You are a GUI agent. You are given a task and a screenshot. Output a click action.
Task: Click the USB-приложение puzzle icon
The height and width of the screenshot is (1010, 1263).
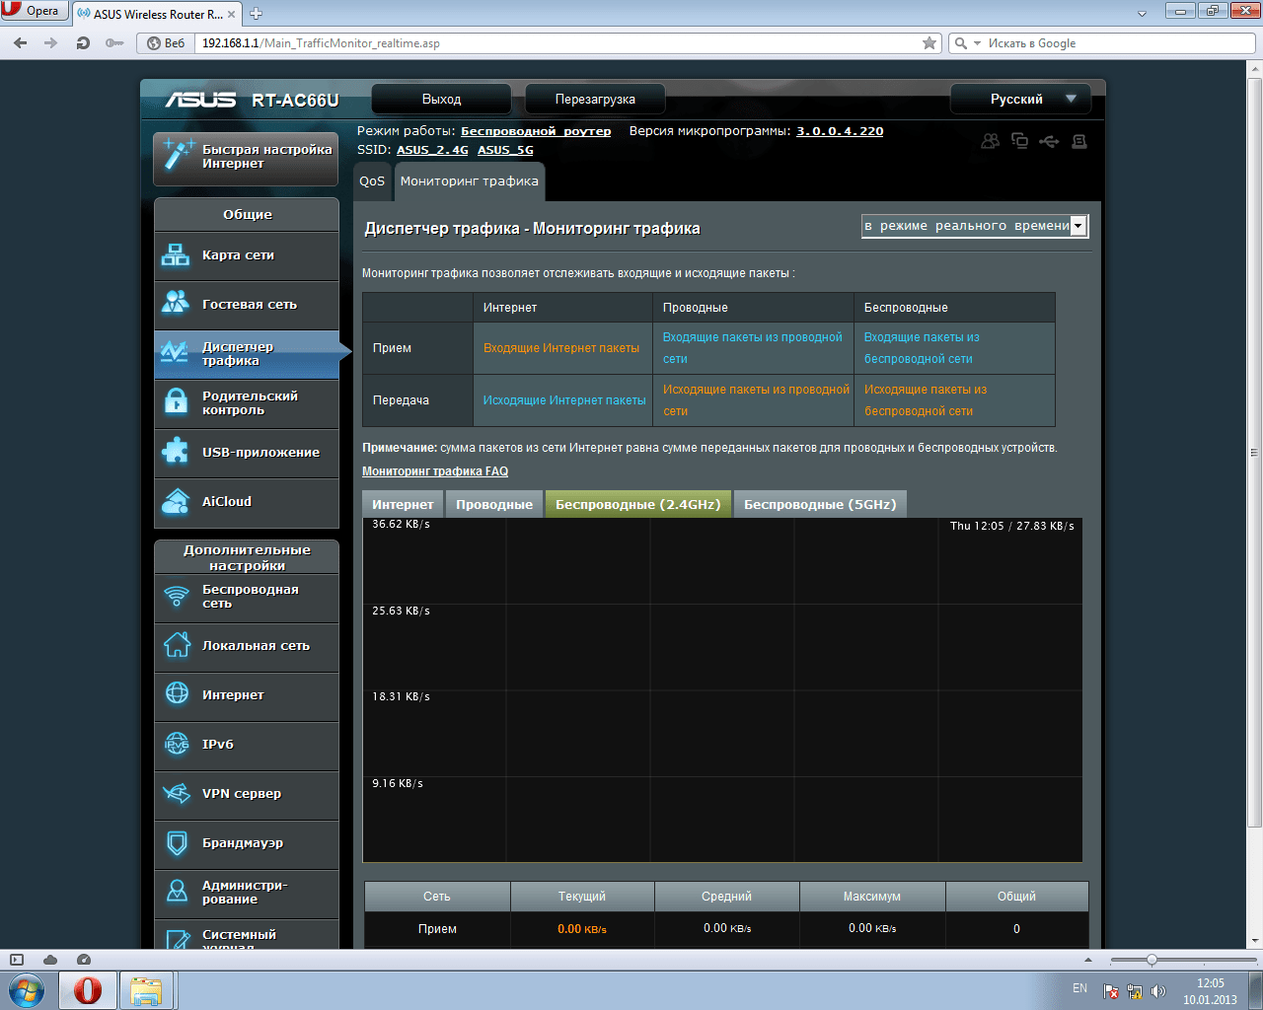point(176,451)
